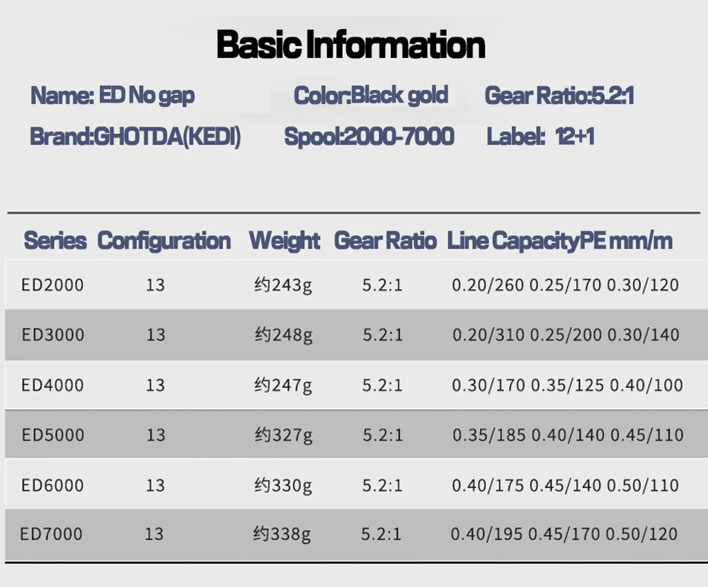This screenshot has height=587, width=708.
Task: Click the 243g weight value
Action: click(283, 285)
